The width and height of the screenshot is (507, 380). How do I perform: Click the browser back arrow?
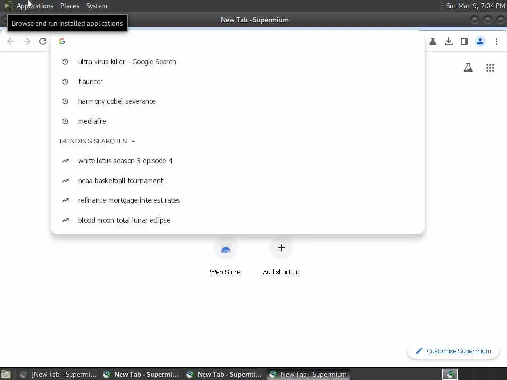(11, 41)
